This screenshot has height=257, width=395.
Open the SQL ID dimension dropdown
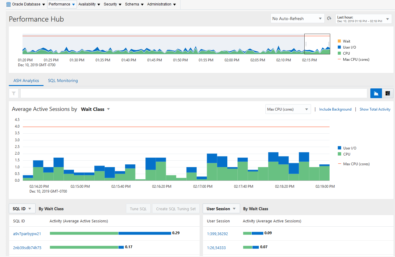point(22,209)
